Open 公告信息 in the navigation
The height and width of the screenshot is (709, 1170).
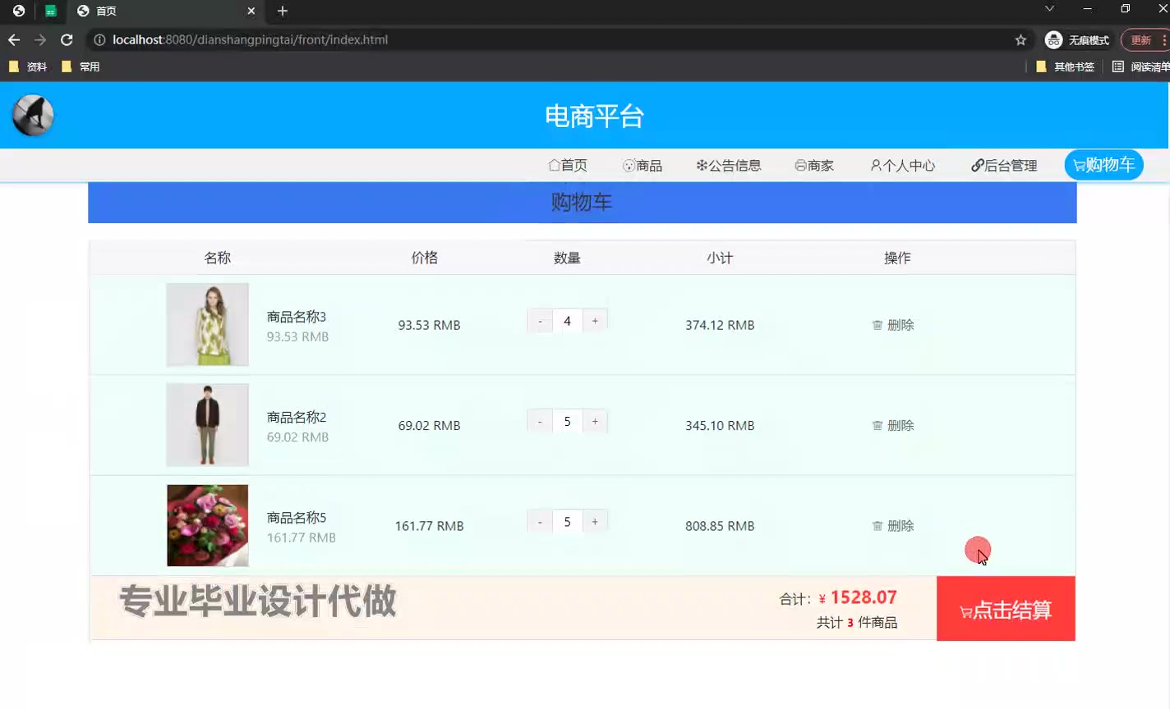click(x=729, y=165)
